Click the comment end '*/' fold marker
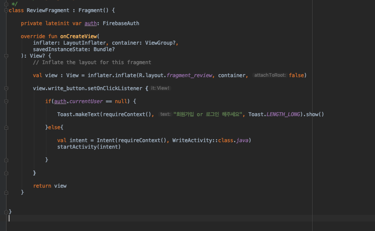 coord(6,4)
